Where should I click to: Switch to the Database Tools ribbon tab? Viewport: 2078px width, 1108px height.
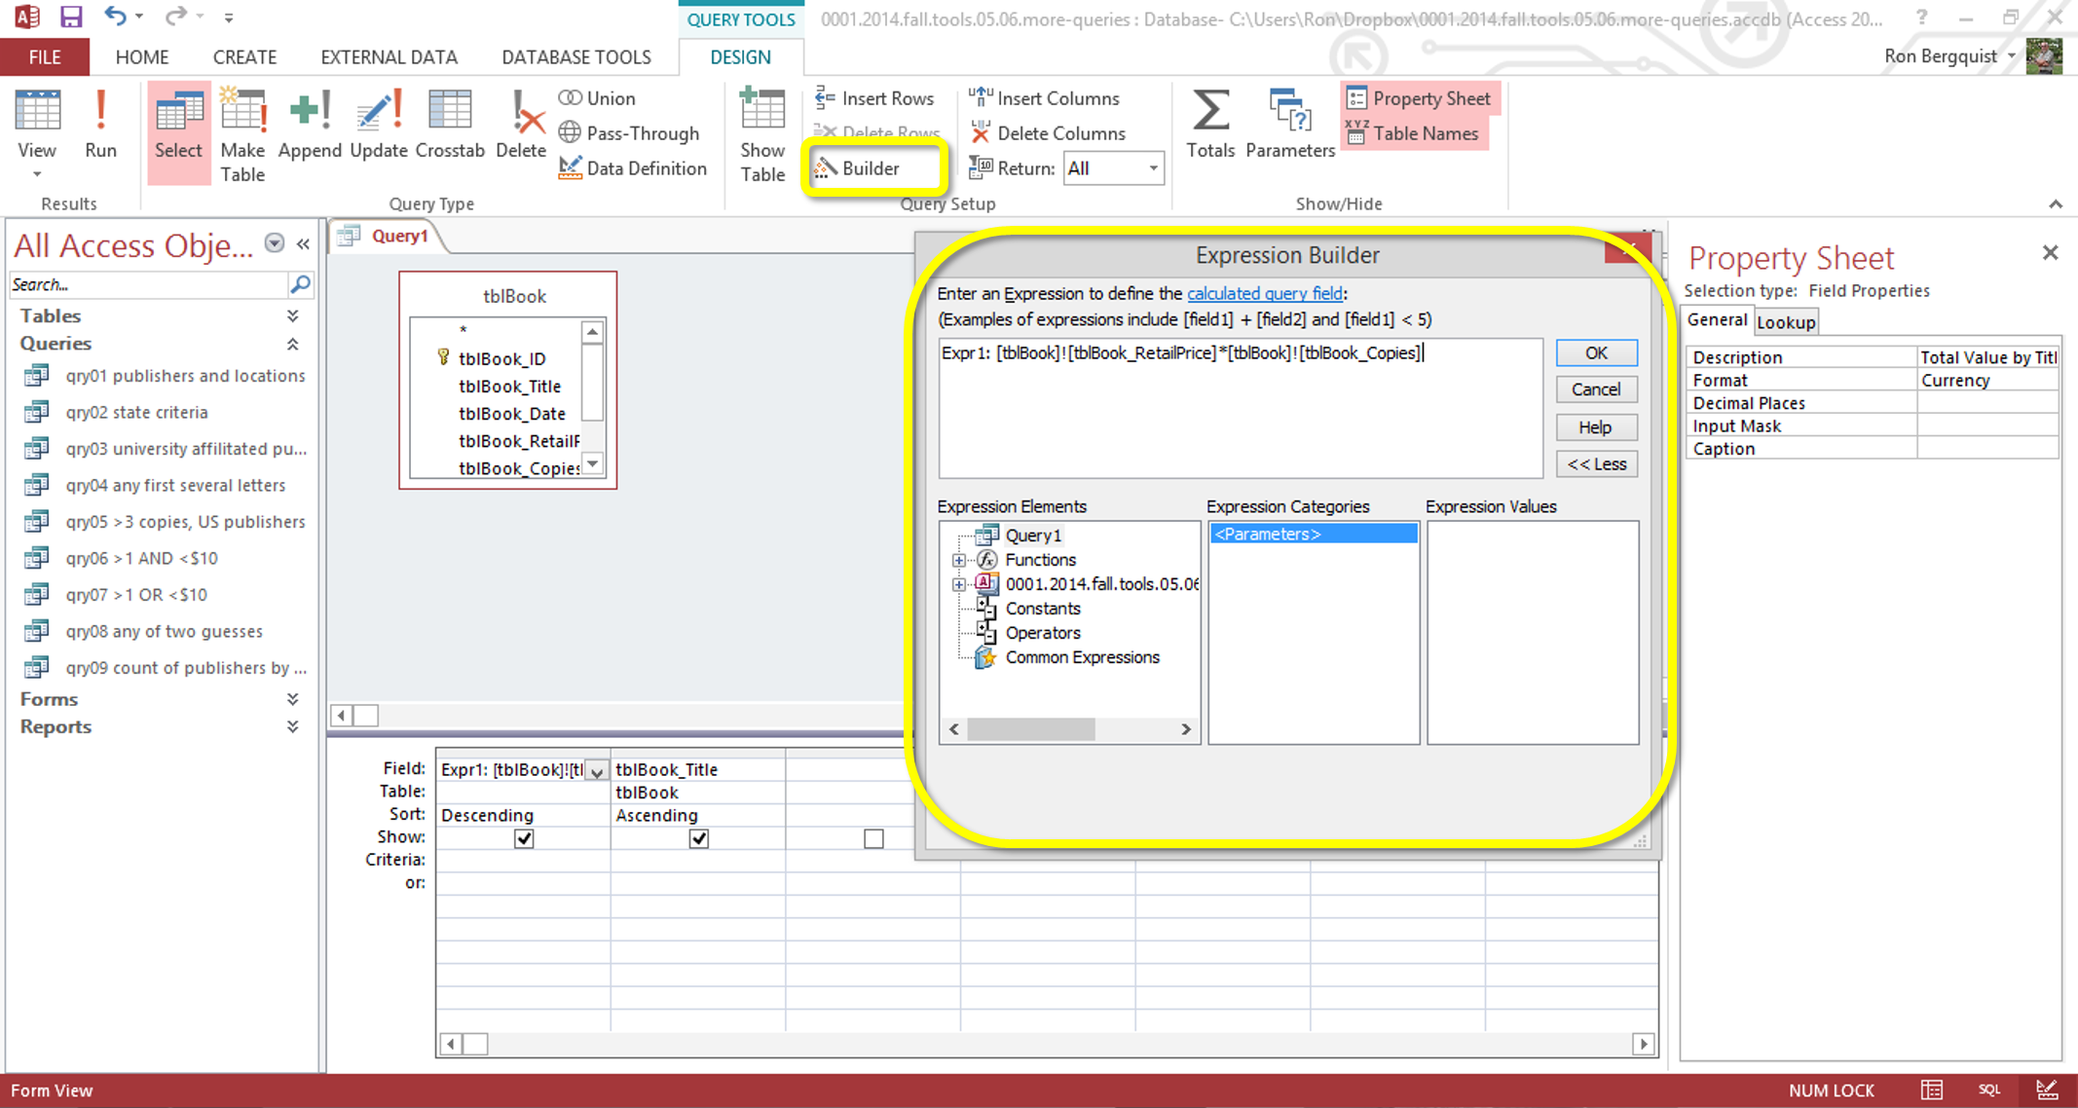(575, 57)
